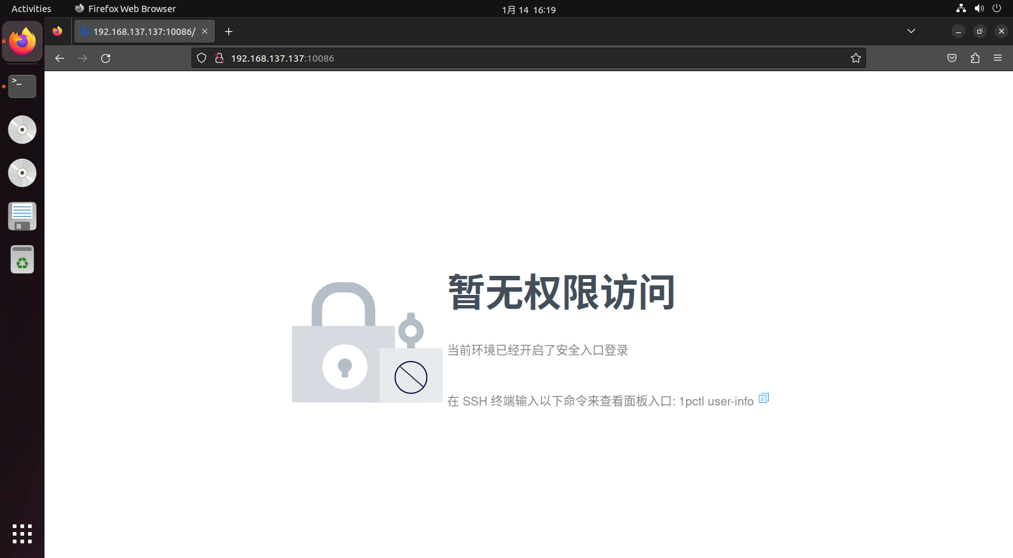Open the Firefox application hamburger menu
Viewport: 1013px width, 558px height.
(x=998, y=58)
